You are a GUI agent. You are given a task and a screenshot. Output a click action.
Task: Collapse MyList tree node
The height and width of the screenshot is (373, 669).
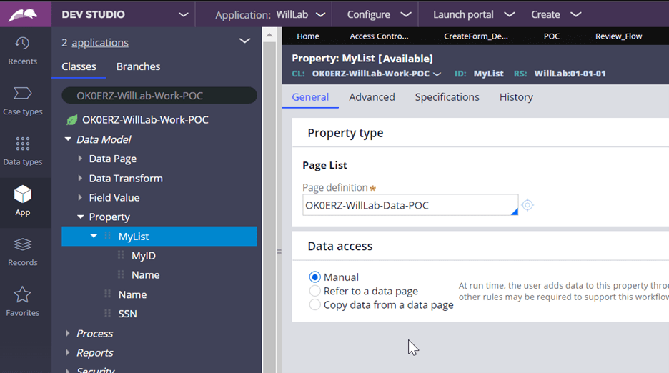(x=94, y=236)
